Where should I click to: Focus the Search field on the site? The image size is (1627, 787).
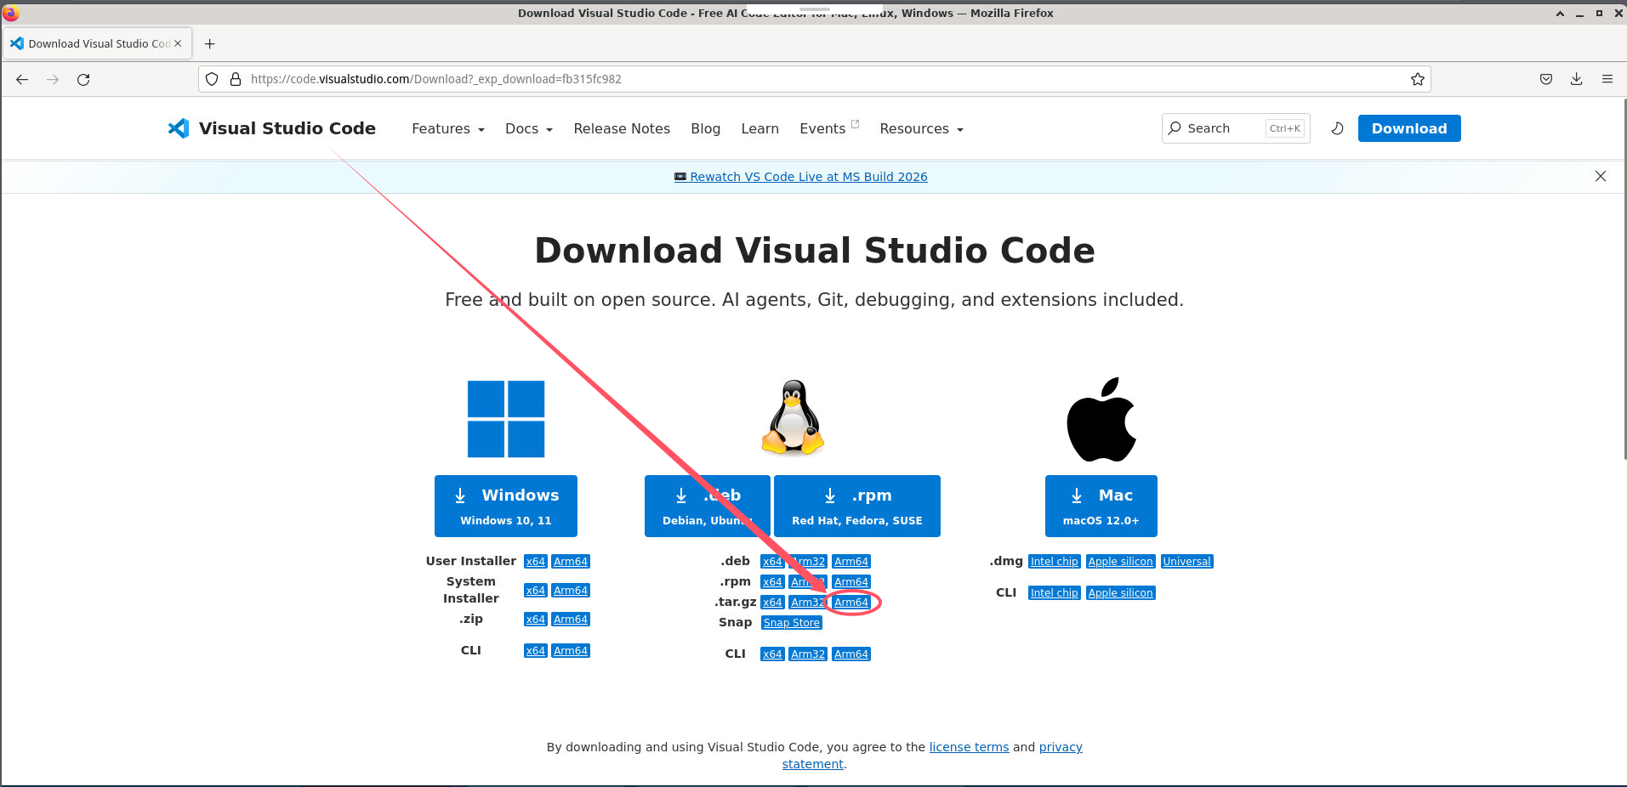point(1236,128)
